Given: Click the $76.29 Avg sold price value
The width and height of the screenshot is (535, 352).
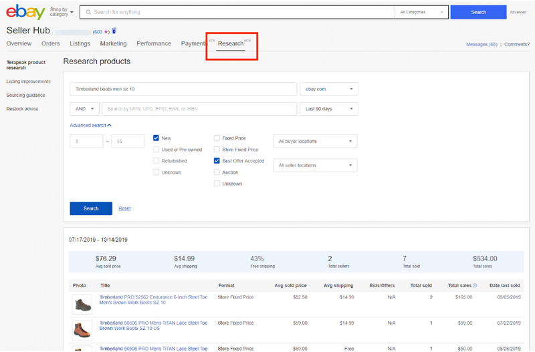Looking at the screenshot, I should pos(106,258).
